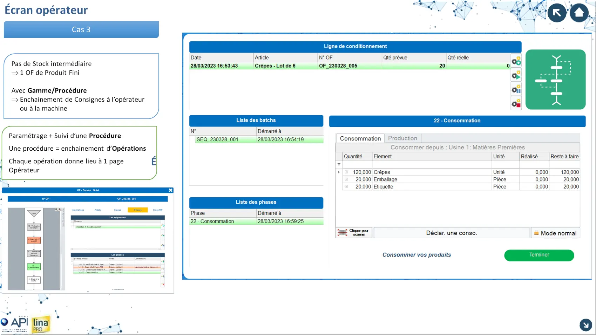Click the home icon in top corner
The height and width of the screenshot is (335, 596).
579,13
